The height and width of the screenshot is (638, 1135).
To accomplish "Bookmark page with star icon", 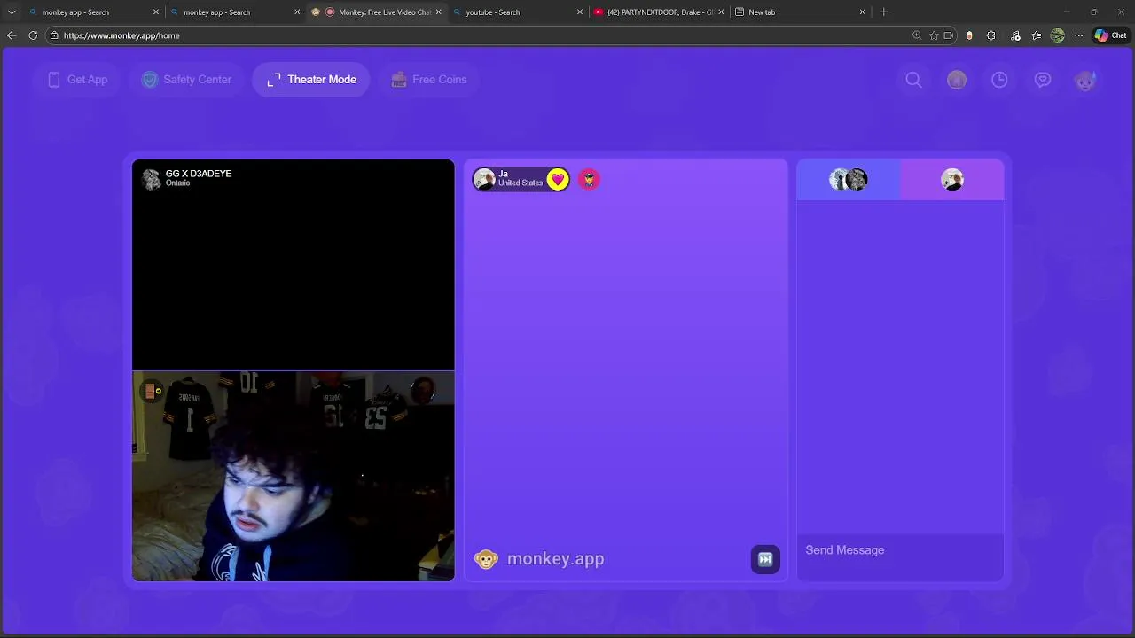I will pos(934,35).
